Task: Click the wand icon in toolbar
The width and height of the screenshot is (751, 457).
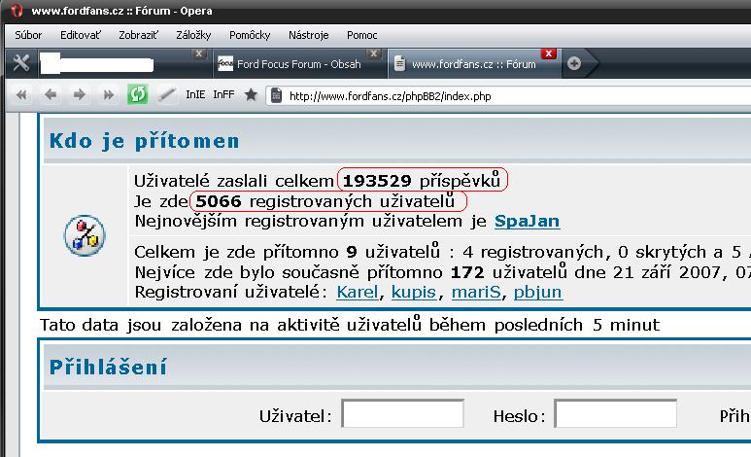Action: pos(167,95)
